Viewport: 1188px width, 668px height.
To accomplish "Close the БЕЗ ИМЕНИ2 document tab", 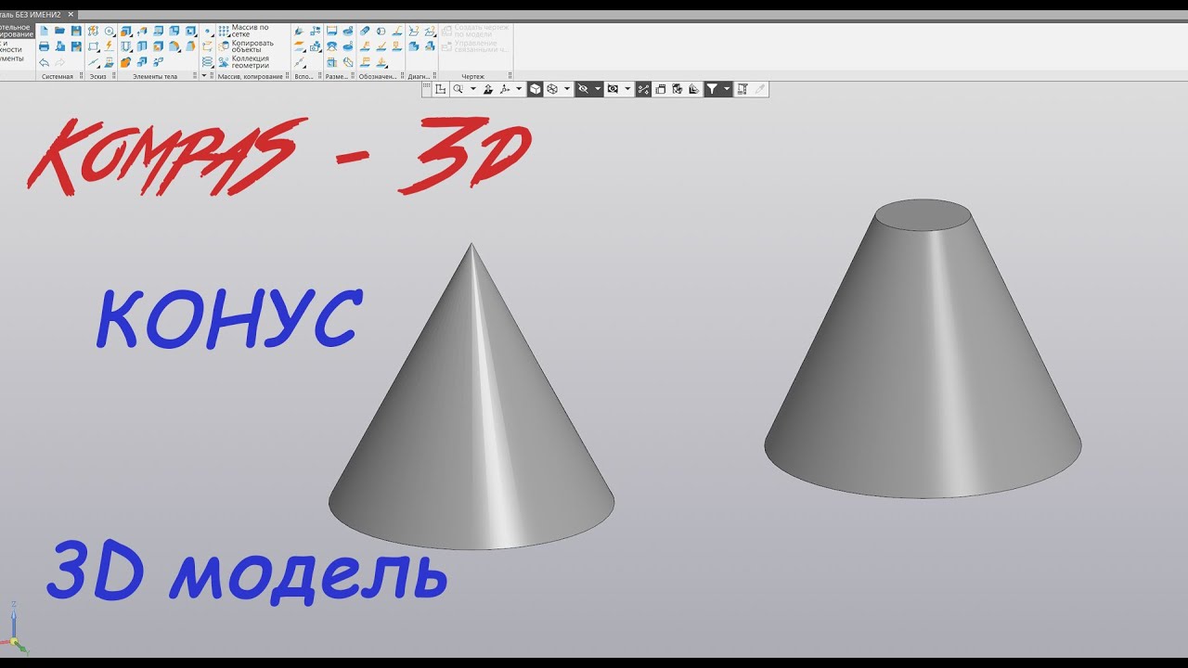I will (x=71, y=15).
